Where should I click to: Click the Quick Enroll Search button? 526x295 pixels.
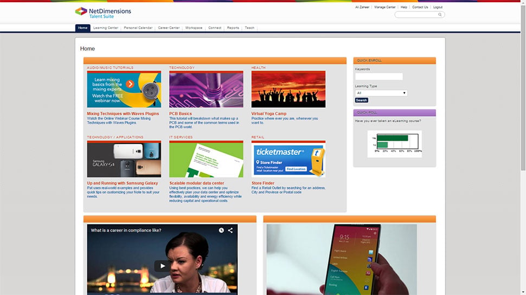click(361, 100)
